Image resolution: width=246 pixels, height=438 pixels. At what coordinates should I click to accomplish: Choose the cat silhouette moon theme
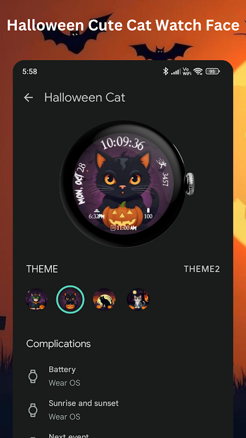pyautogui.click(x=104, y=299)
